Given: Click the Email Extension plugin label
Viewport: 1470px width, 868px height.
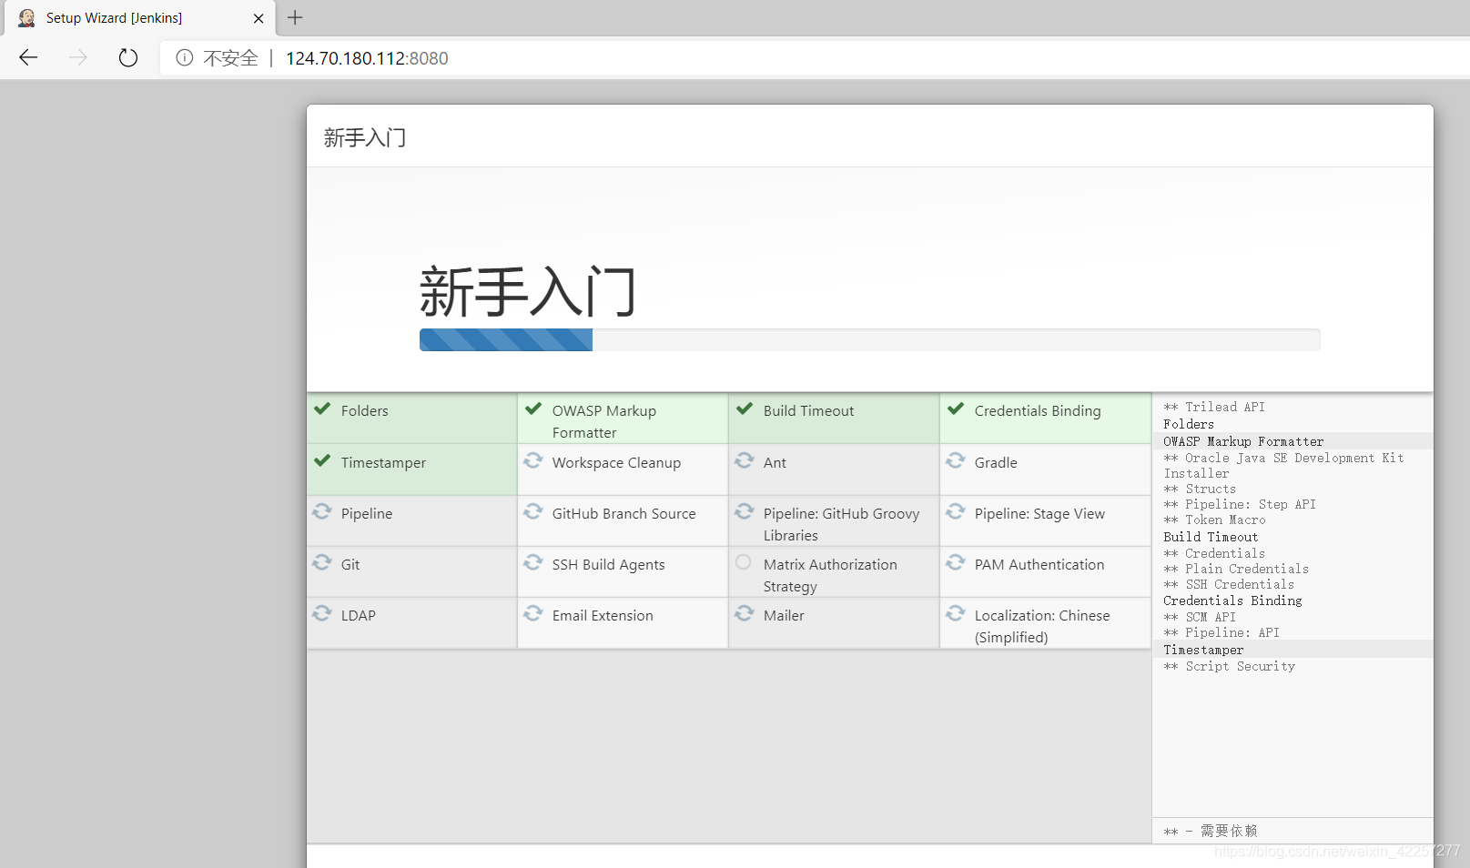Looking at the screenshot, I should pyautogui.click(x=603, y=616).
